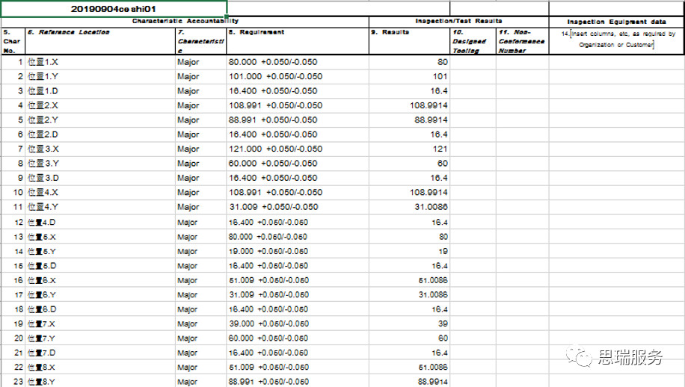Select the result 31.0086 in row 11

coord(409,207)
